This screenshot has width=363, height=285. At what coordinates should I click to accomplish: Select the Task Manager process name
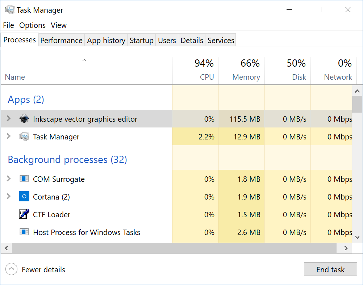56,137
